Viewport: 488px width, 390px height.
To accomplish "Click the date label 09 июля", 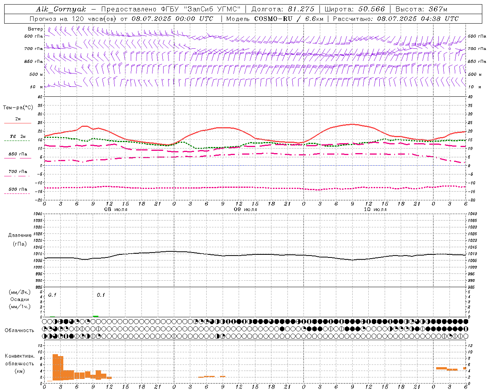I will pyautogui.click(x=245, y=209).
